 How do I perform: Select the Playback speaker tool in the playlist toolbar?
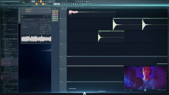pyautogui.click(x=67, y=6)
